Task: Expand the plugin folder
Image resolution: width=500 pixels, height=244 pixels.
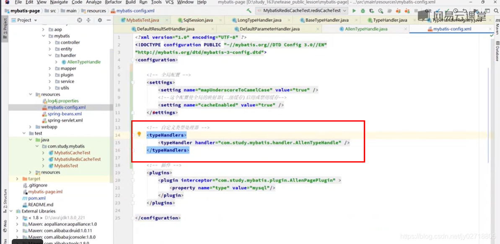Action: (x=50, y=75)
